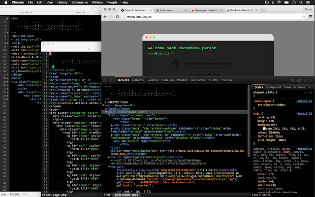The height and width of the screenshot is (197, 315).
Task: Open the gruntfile.js editor tab
Action: (x=26, y=12)
